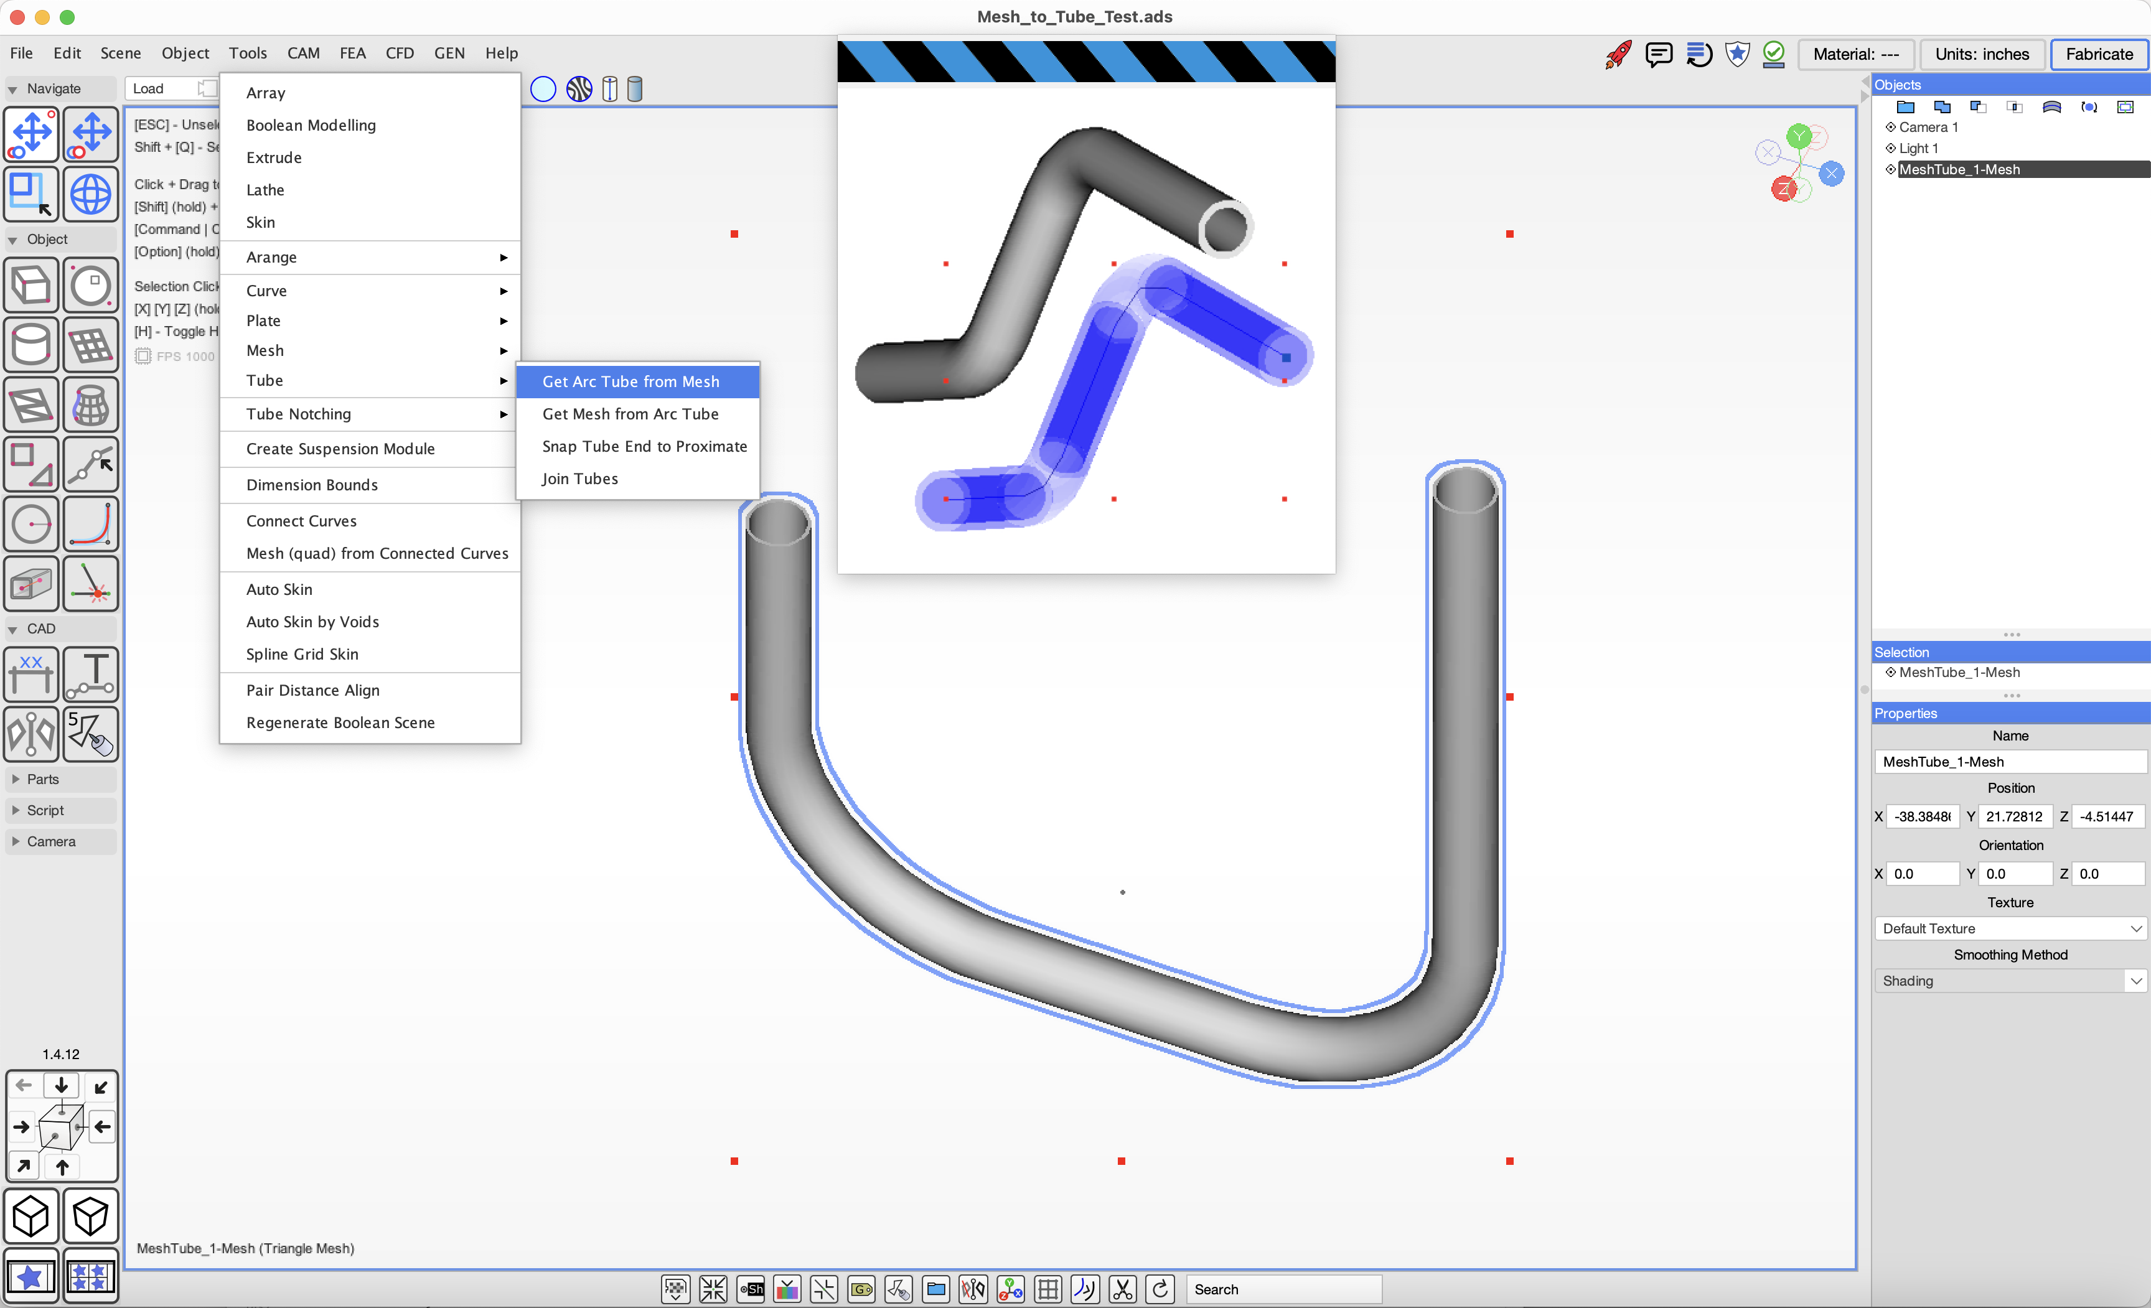Click the chat bubble icon in toolbar
Screen dimensions: 2151x1308
click(1658, 54)
